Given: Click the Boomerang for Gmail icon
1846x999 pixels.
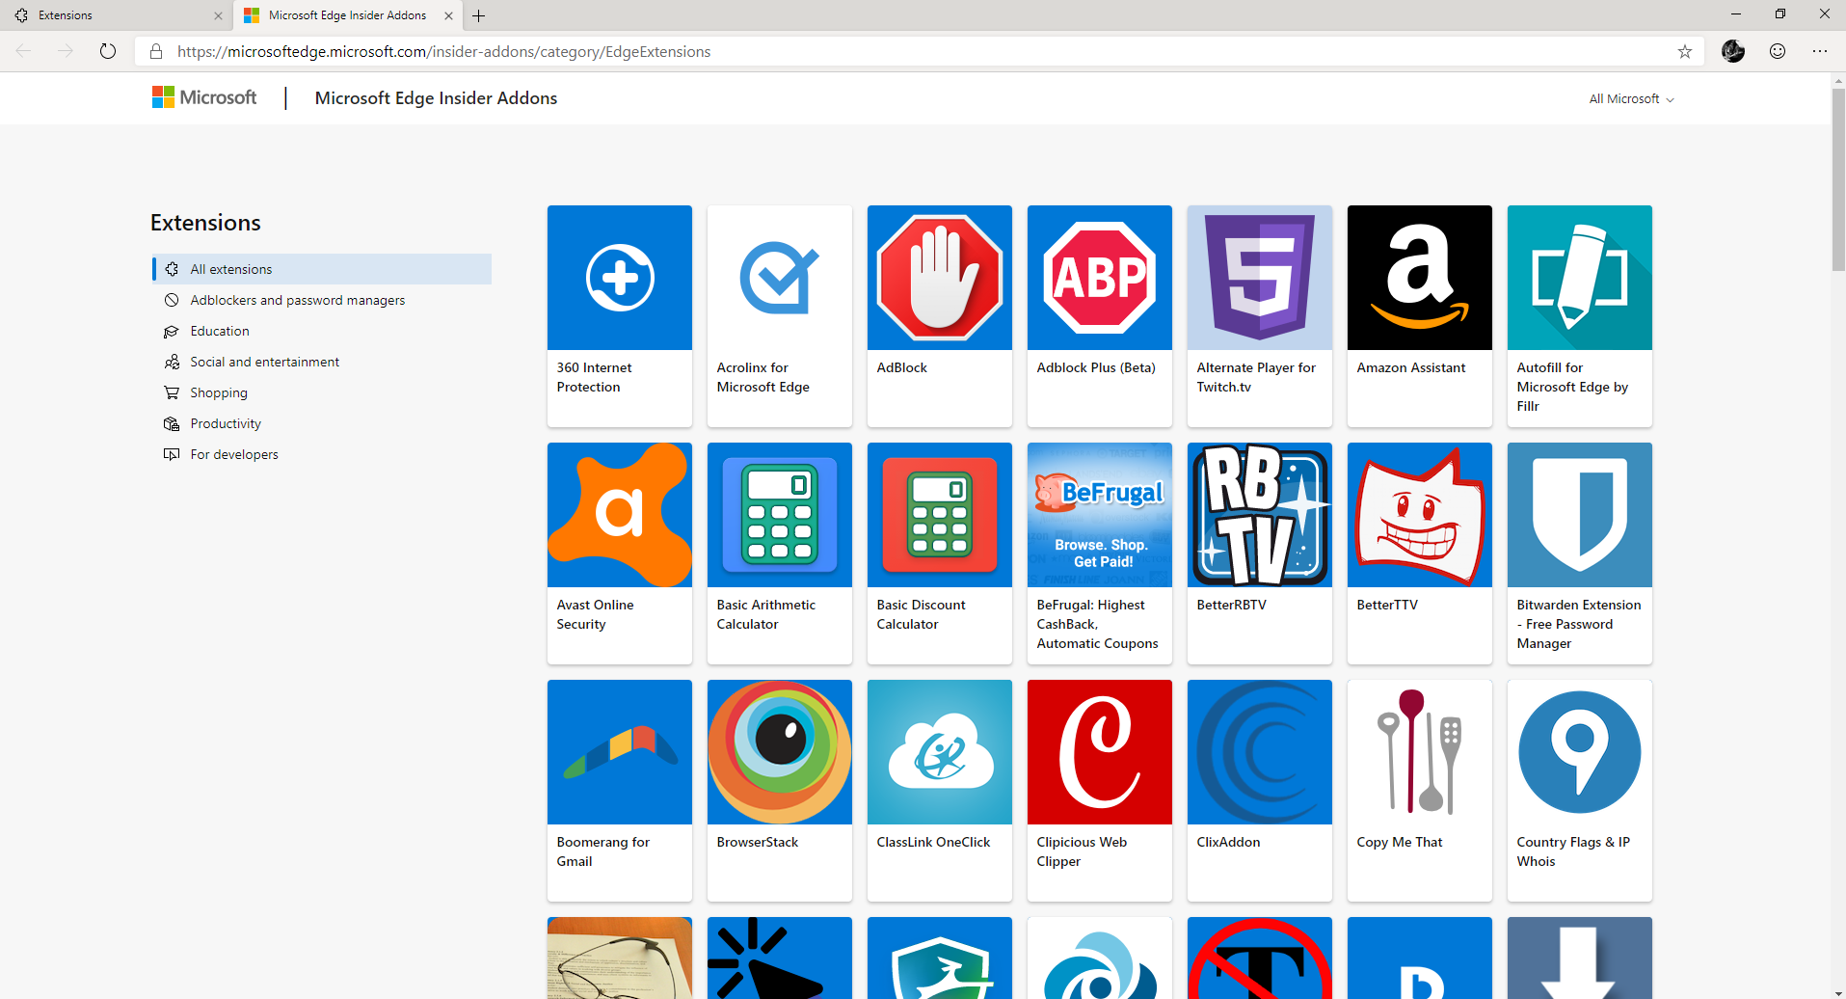Looking at the screenshot, I should (x=620, y=752).
